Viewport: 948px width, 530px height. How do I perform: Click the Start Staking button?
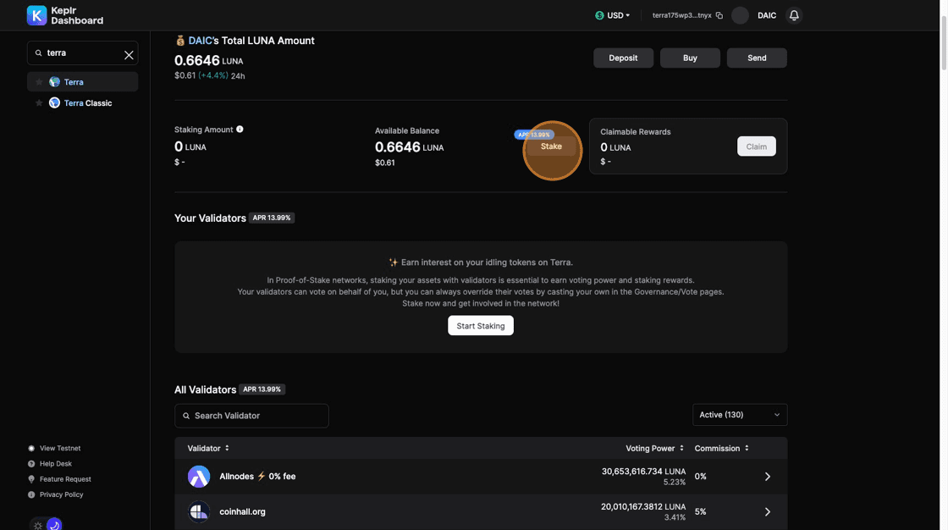(480, 326)
